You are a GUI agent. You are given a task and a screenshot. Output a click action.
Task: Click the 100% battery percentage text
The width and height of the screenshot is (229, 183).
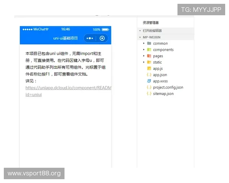coord(97,30)
